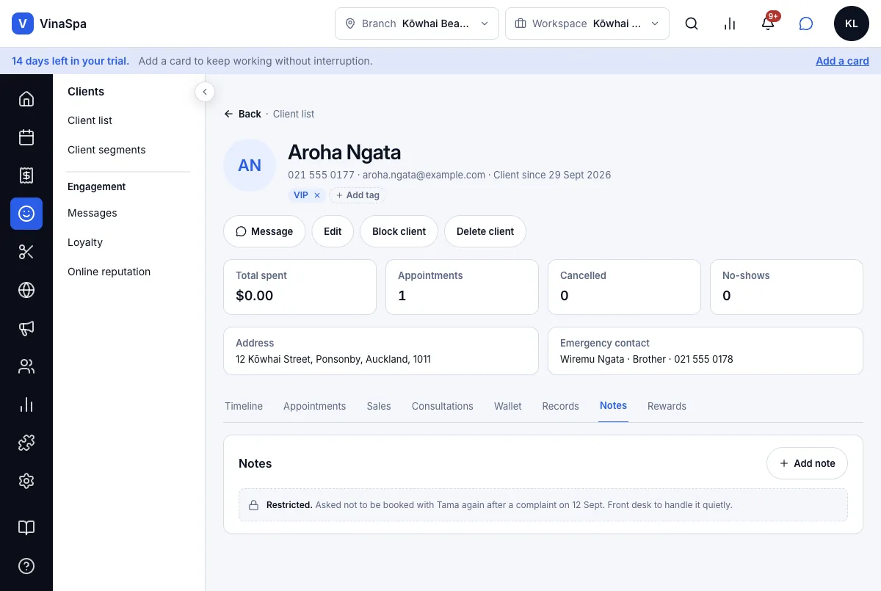Open the Calendar icon in sidebar
Screen dimensions: 881x591
click(26, 137)
